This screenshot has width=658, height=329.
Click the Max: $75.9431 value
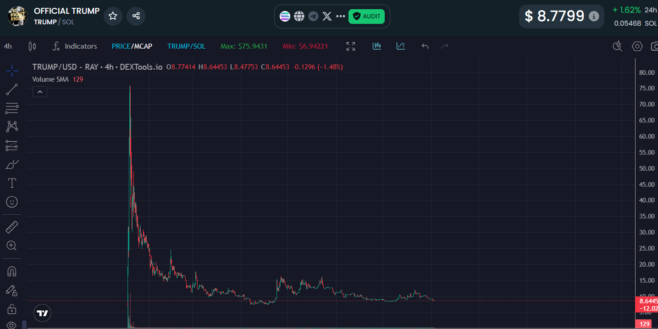click(x=244, y=46)
